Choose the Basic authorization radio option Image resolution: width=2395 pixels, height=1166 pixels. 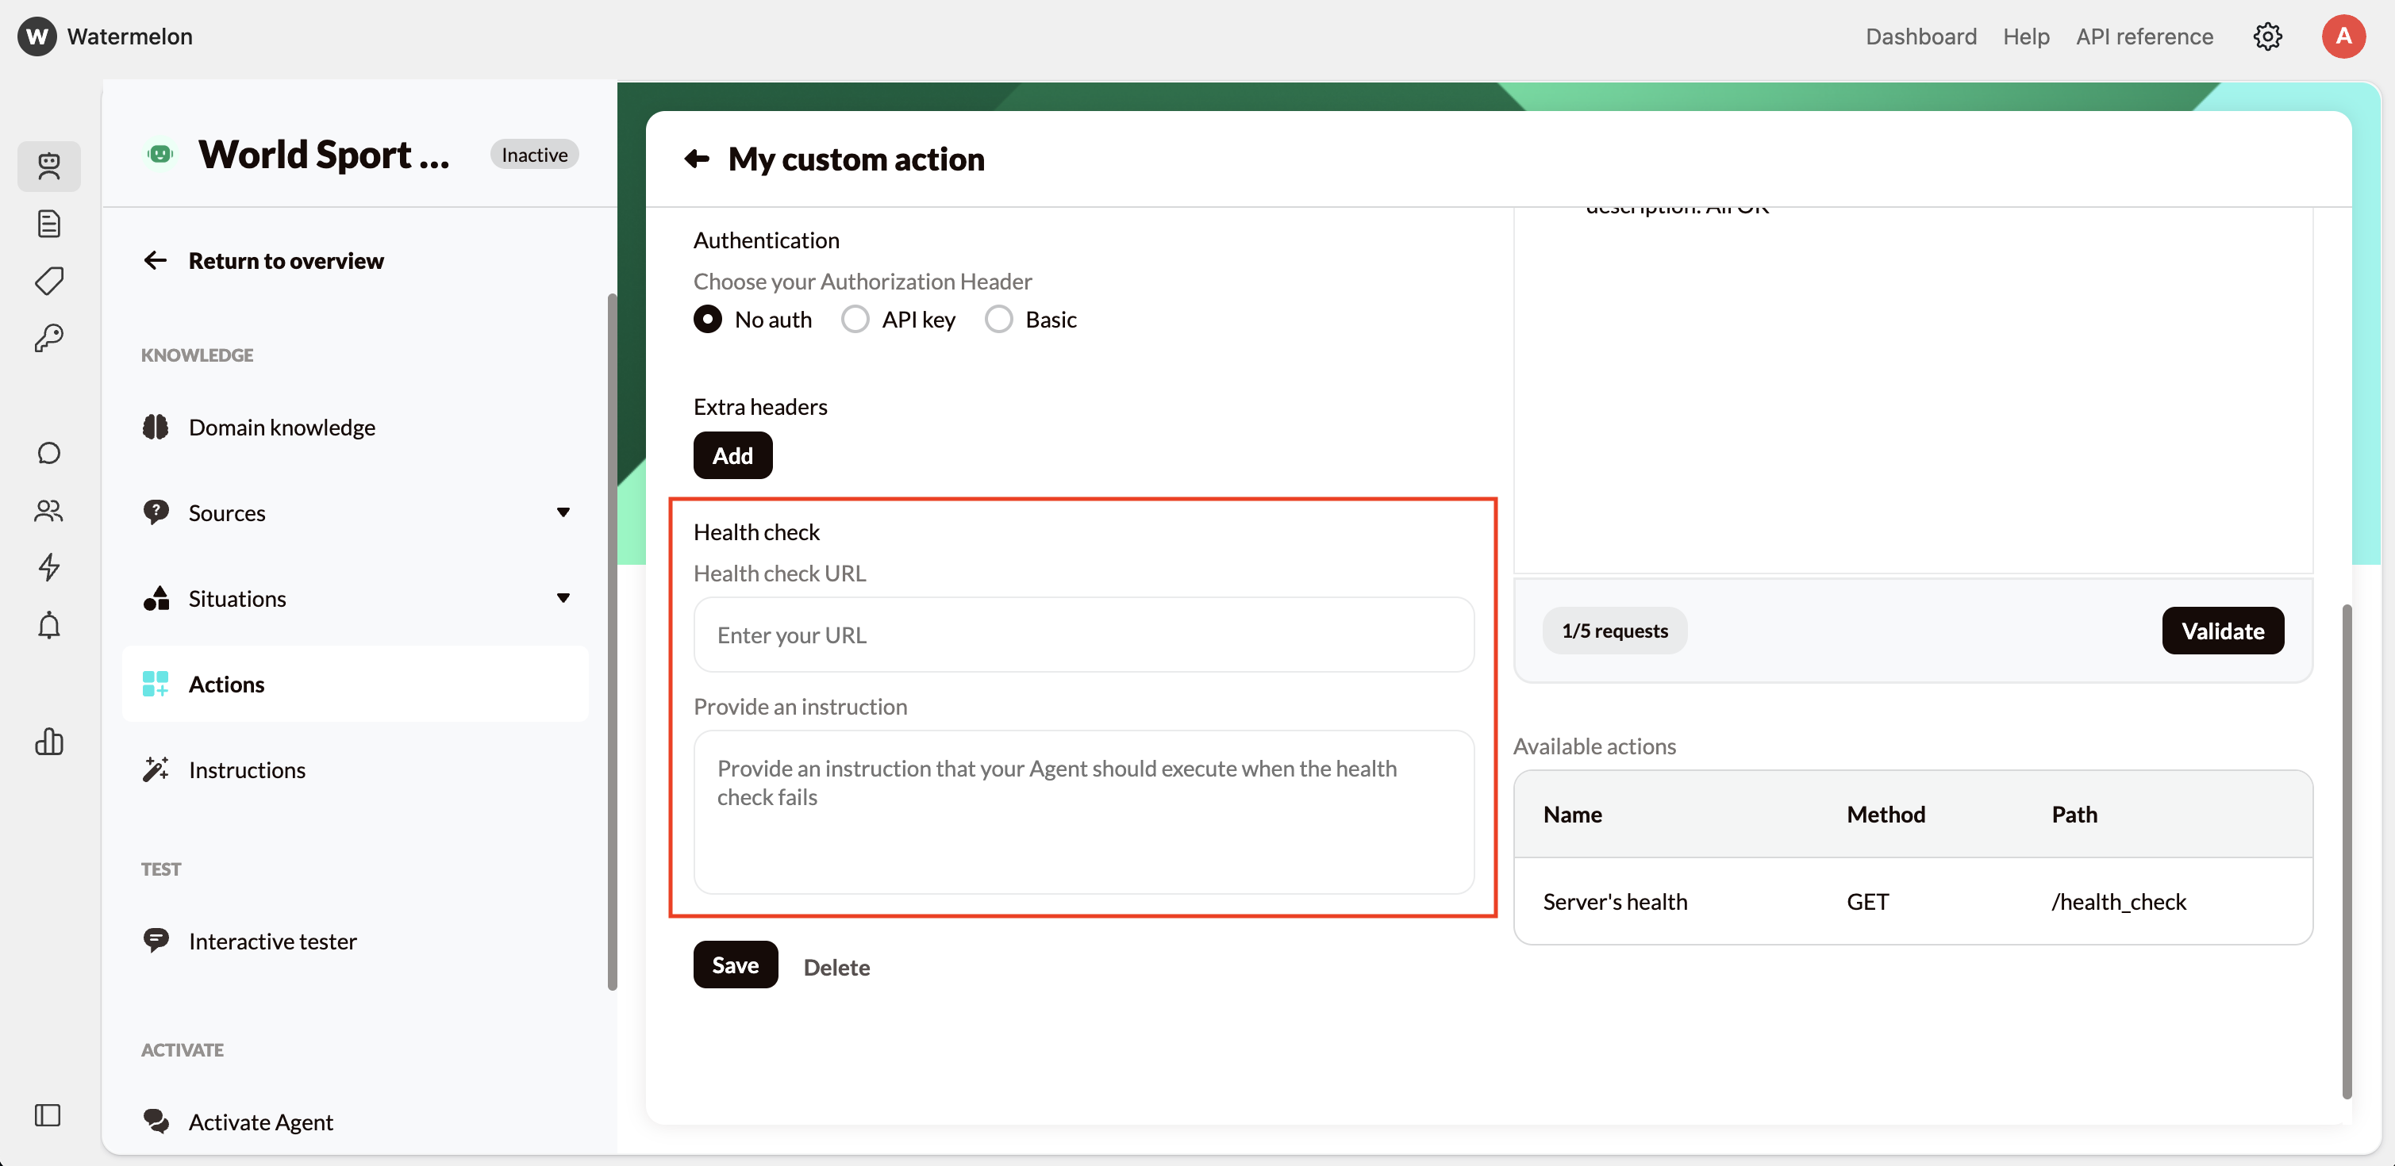[x=998, y=320]
